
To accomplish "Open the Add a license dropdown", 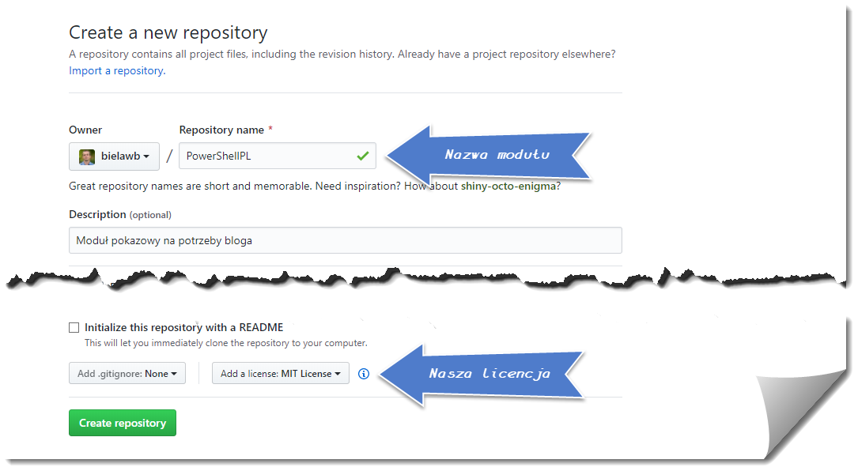I will pyautogui.click(x=281, y=374).
